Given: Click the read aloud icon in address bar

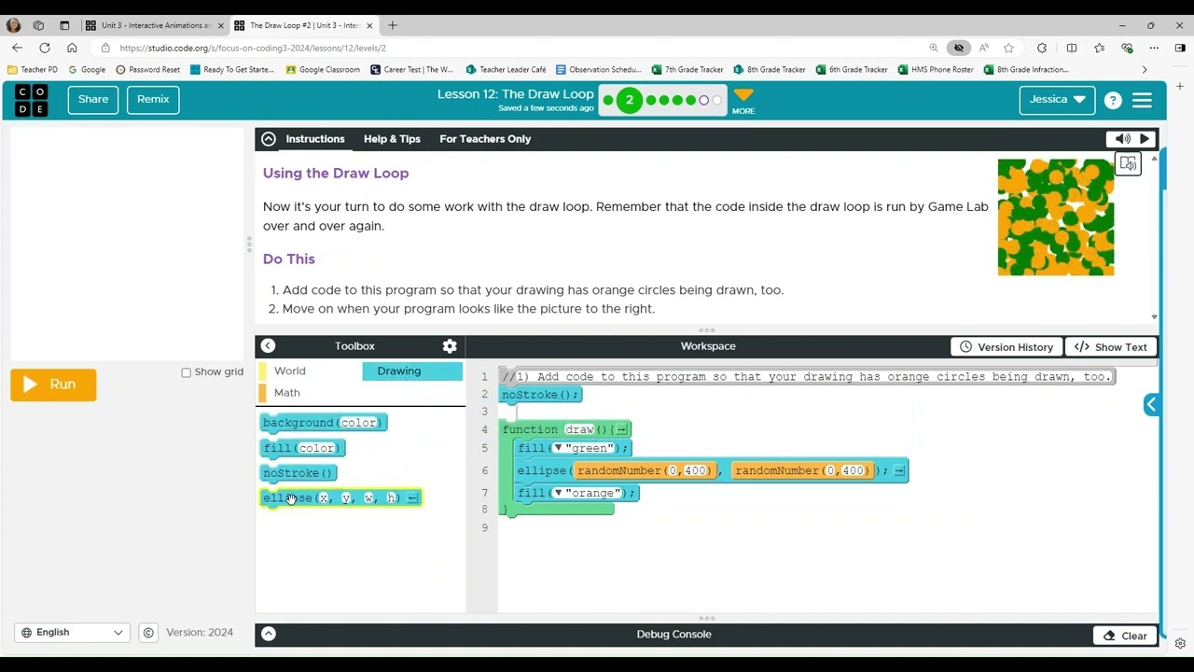Looking at the screenshot, I should [984, 48].
